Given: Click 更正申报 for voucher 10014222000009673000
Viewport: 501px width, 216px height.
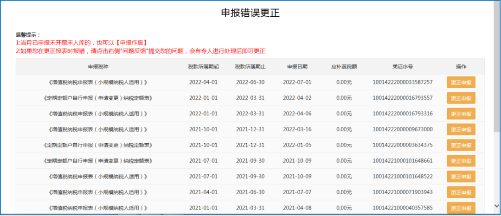Looking at the screenshot, I should [x=461, y=129].
